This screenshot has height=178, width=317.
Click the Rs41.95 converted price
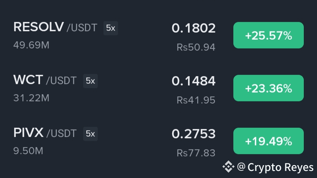[x=196, y=100]
